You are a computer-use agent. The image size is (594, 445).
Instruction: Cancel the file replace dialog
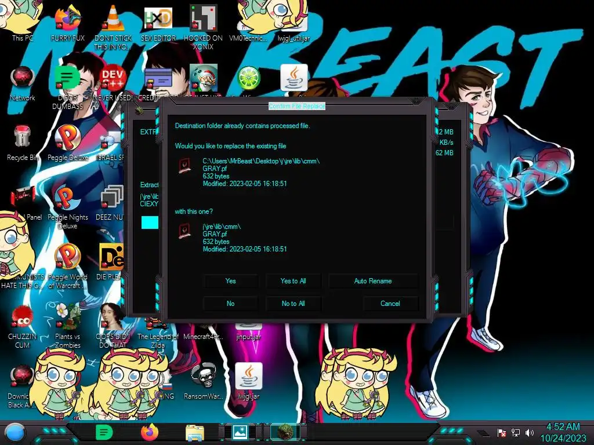click(x=390, y=304)
